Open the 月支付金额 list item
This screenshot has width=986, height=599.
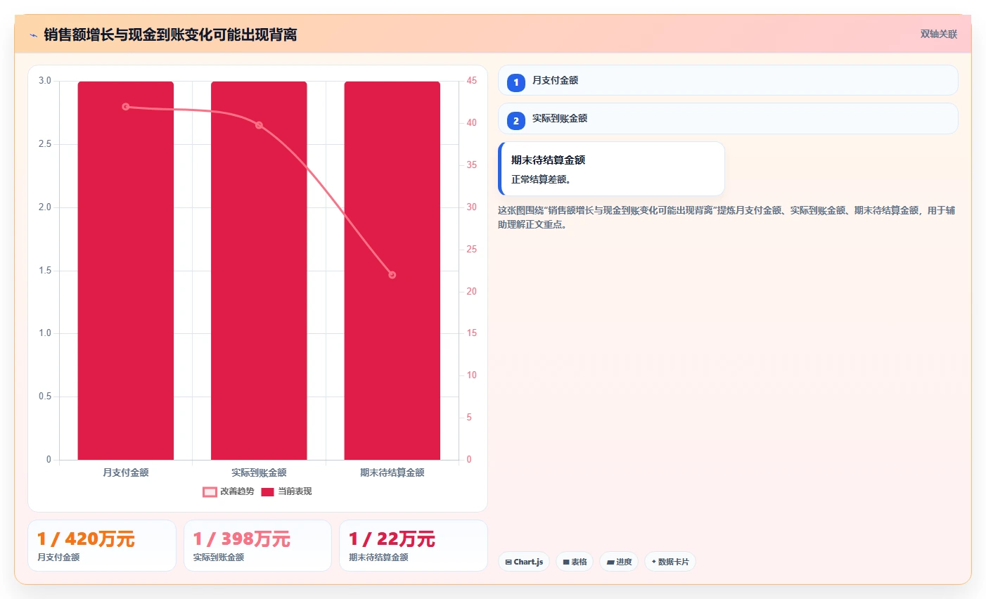coord(728,80)
